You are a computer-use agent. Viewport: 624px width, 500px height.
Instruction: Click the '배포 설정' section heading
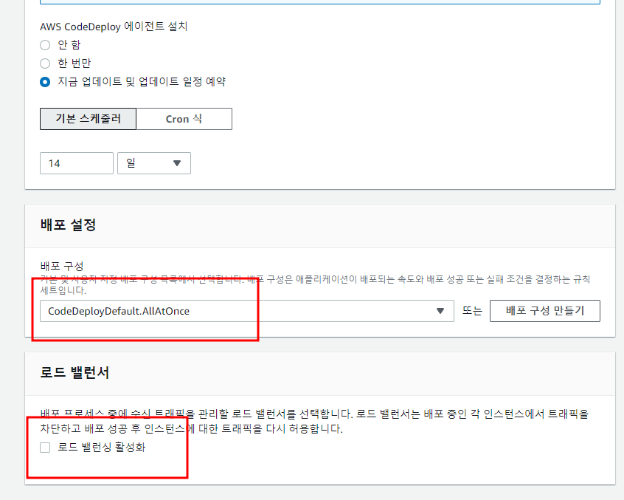tap(68, 226)
